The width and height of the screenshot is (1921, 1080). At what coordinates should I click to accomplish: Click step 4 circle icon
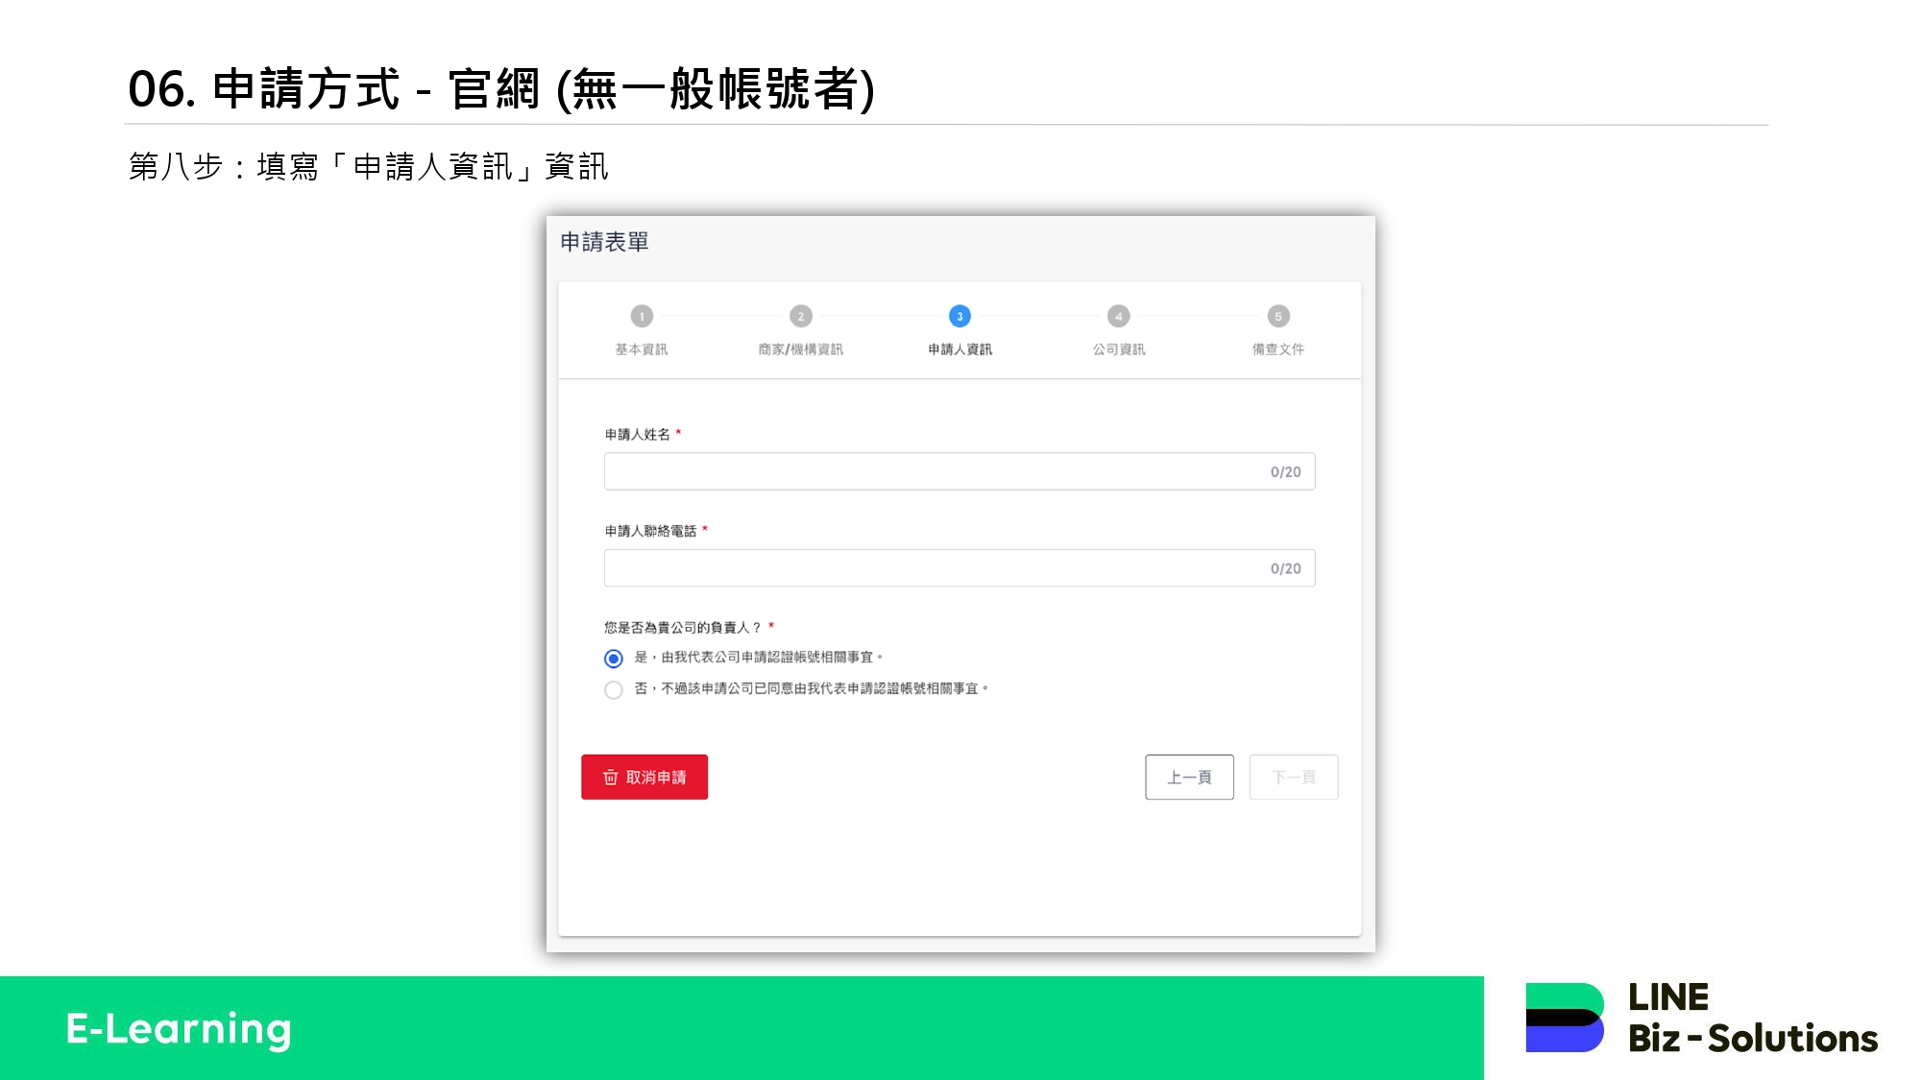1118,316
